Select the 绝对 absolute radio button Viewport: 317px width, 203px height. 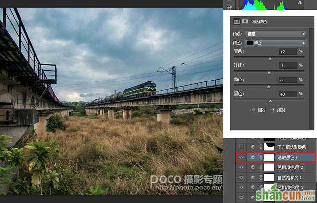point(273,110)
